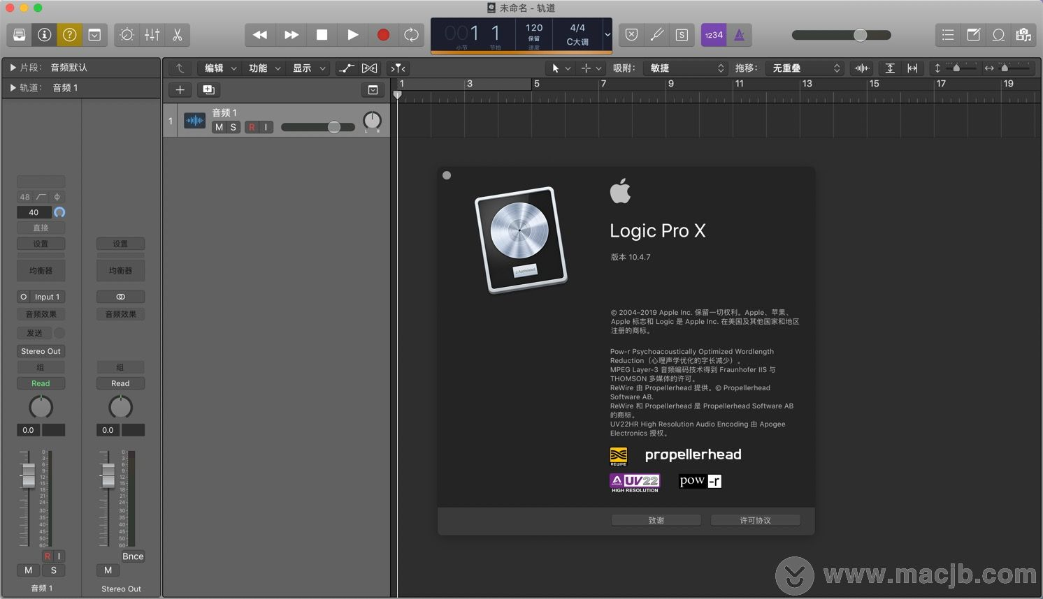Screen dimensions: 1043x599
Task: Mute the Stereo Out channel strip
Action: coord(108,570)
